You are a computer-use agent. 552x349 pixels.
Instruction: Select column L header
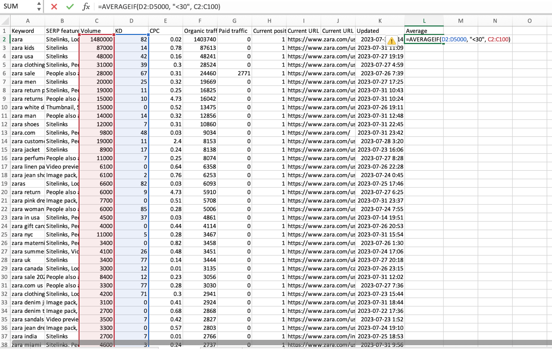(x=424, y=21)
